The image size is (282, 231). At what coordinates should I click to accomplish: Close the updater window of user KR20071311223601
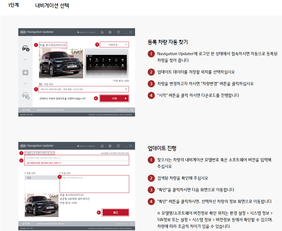click(130, 32)
